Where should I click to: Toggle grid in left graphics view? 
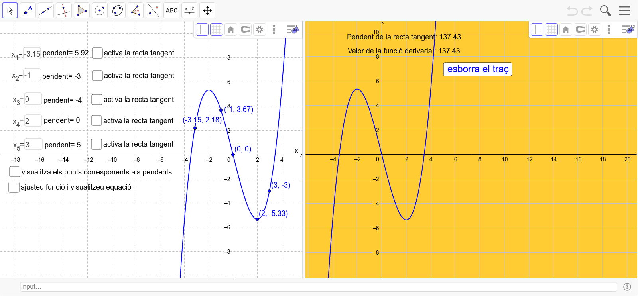tap(216, 29)
